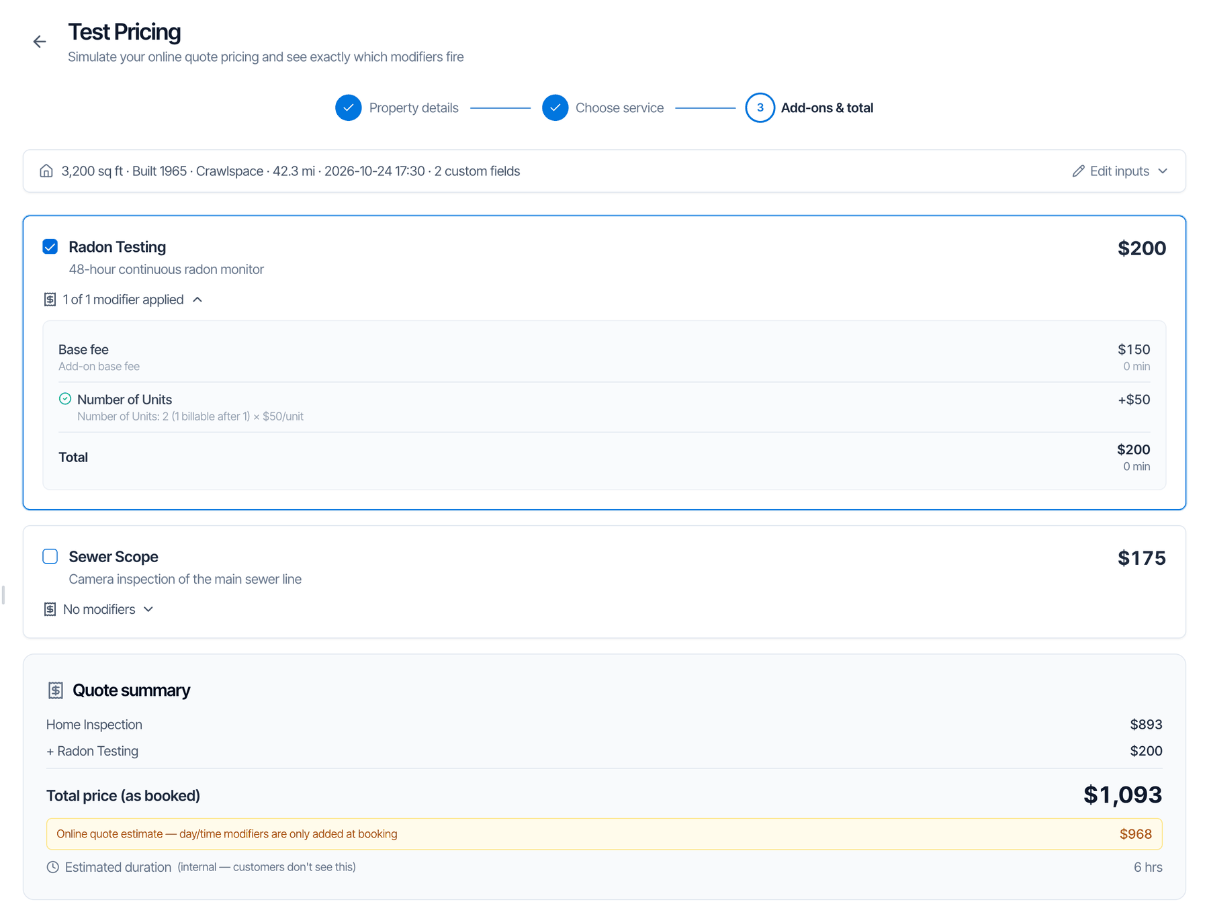Click the '+$50' modifier amount
This screenshot has height=902, width=1209.
1134,400
